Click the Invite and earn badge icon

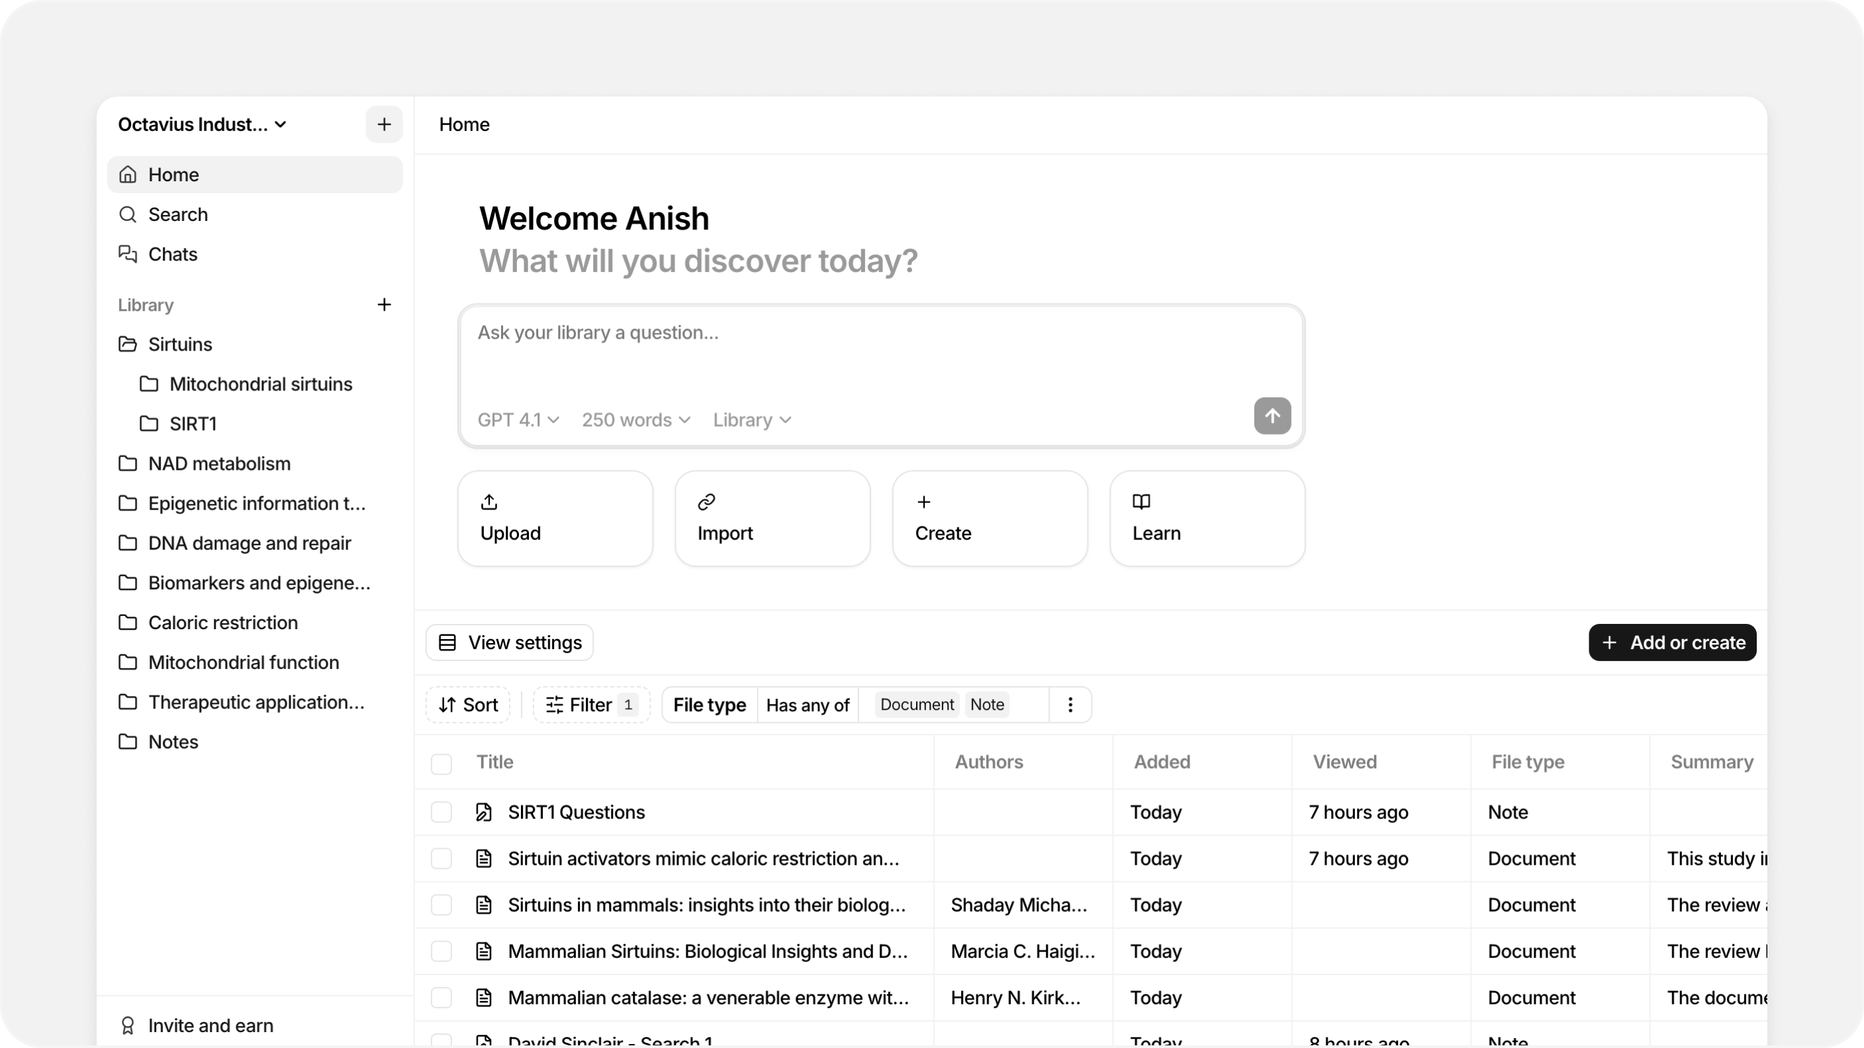pyautogui.click(x=128, y=1026)
